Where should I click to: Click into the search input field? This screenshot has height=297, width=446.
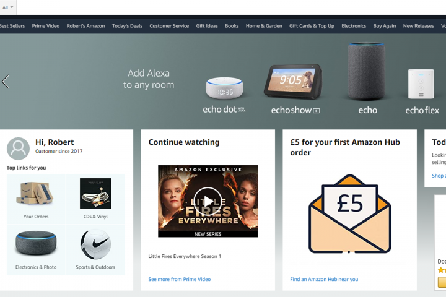(x=231, y=7)
